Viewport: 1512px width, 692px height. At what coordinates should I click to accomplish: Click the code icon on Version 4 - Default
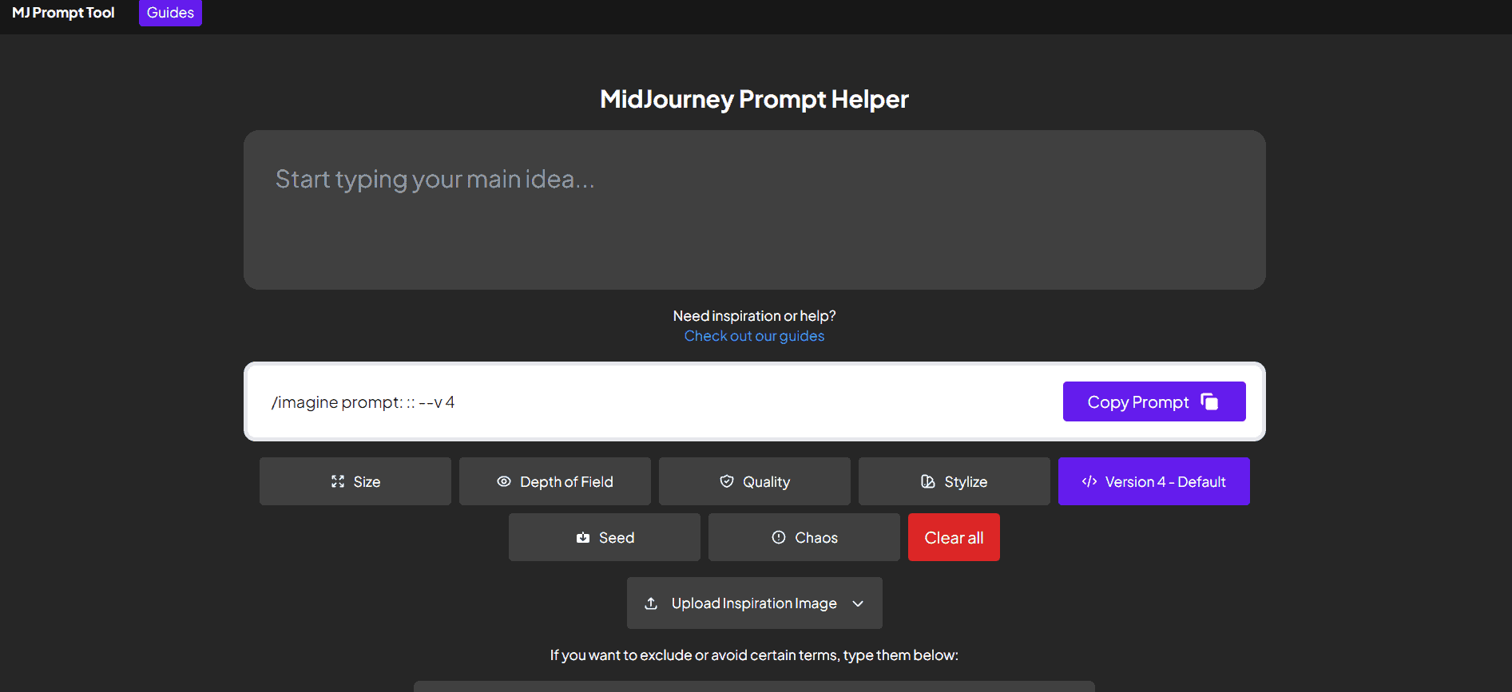point(1090,481)
